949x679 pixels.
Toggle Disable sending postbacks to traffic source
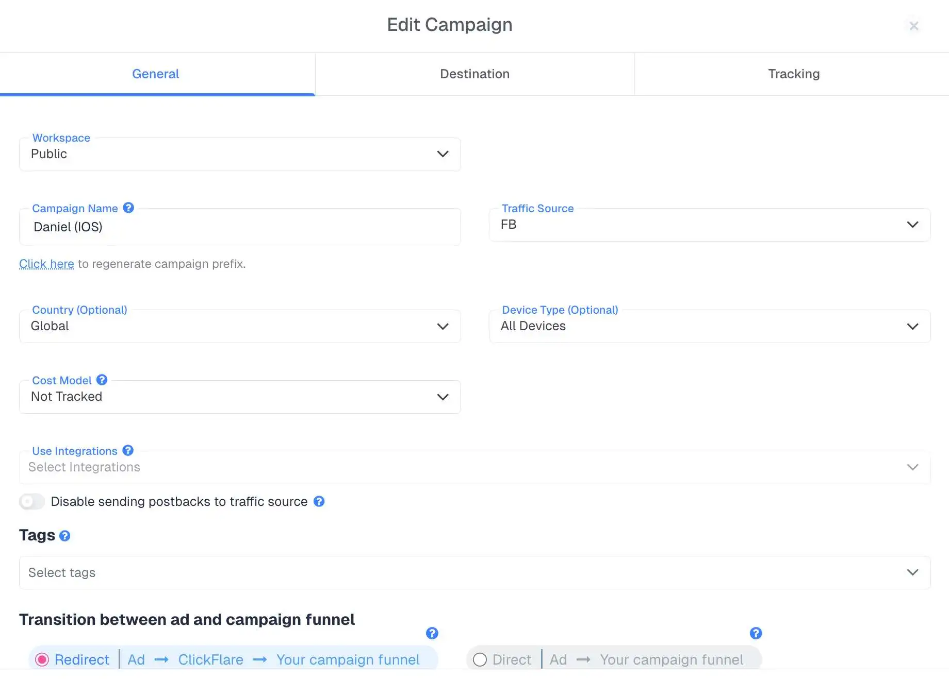32,501
